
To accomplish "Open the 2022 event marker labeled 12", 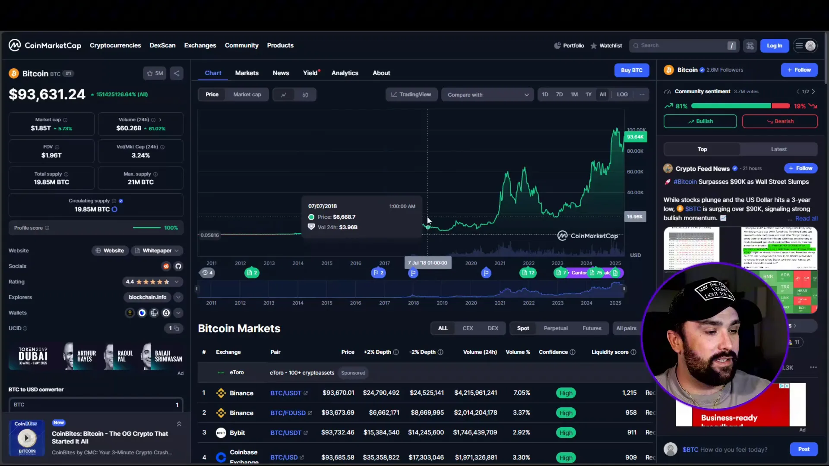I will 528,273.
